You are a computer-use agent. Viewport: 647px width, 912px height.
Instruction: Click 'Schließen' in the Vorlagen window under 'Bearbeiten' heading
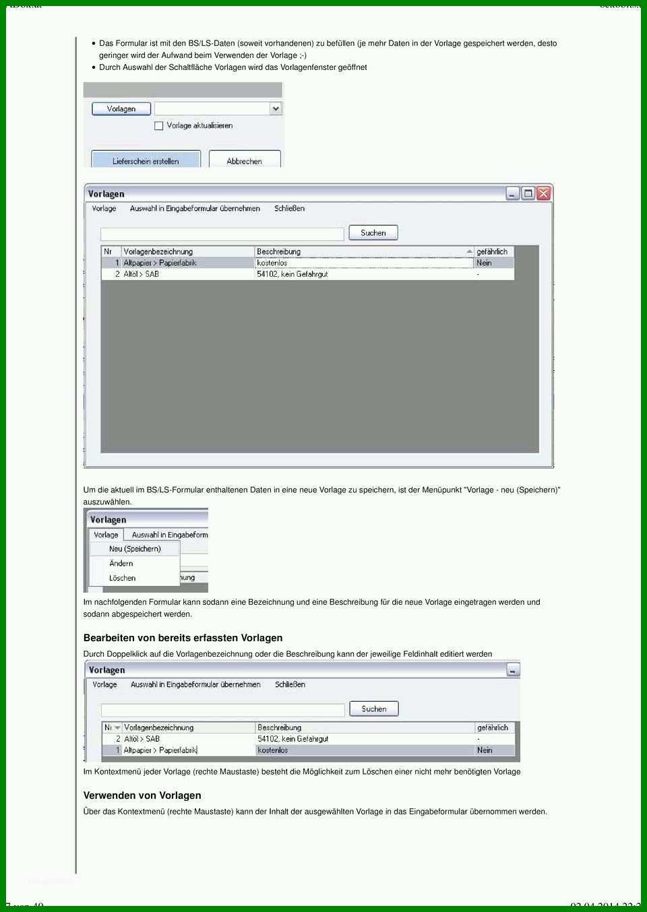(290, 684)
